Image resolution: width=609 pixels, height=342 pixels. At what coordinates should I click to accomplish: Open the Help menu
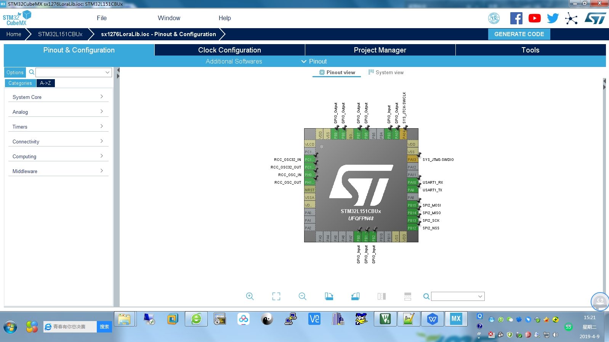tap(225, 18)
